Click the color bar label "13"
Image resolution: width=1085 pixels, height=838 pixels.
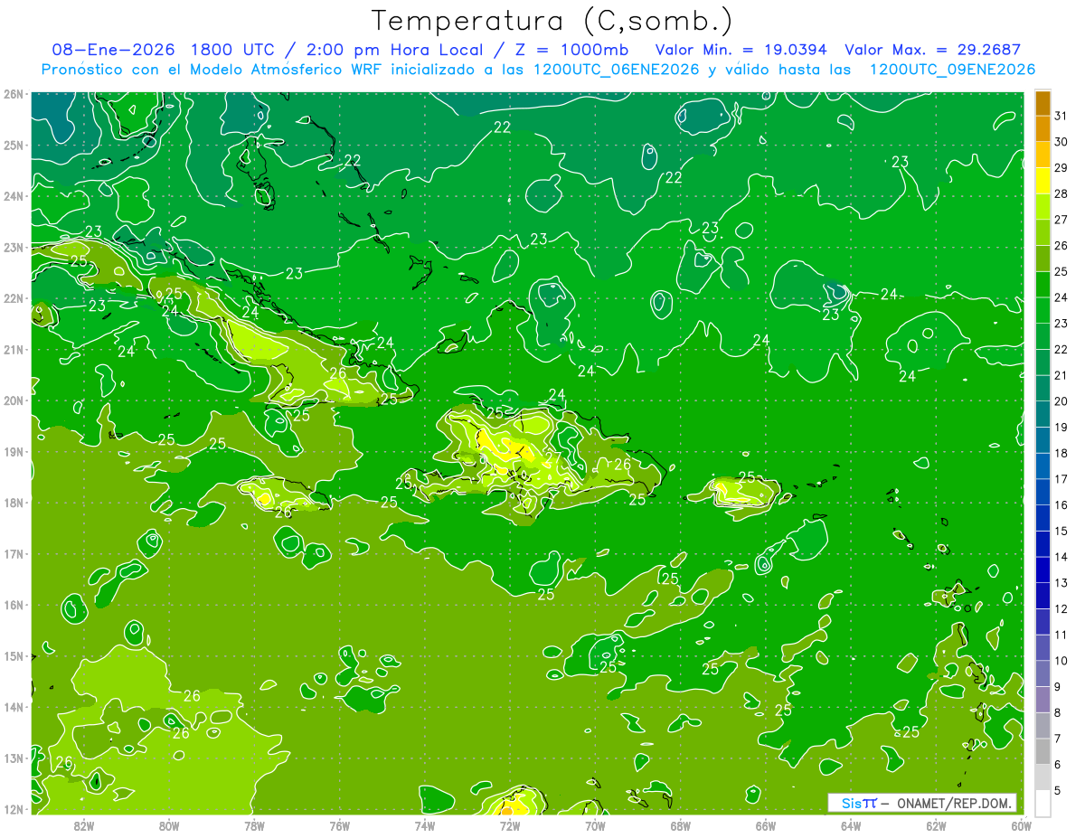(x=1061, y=582)
